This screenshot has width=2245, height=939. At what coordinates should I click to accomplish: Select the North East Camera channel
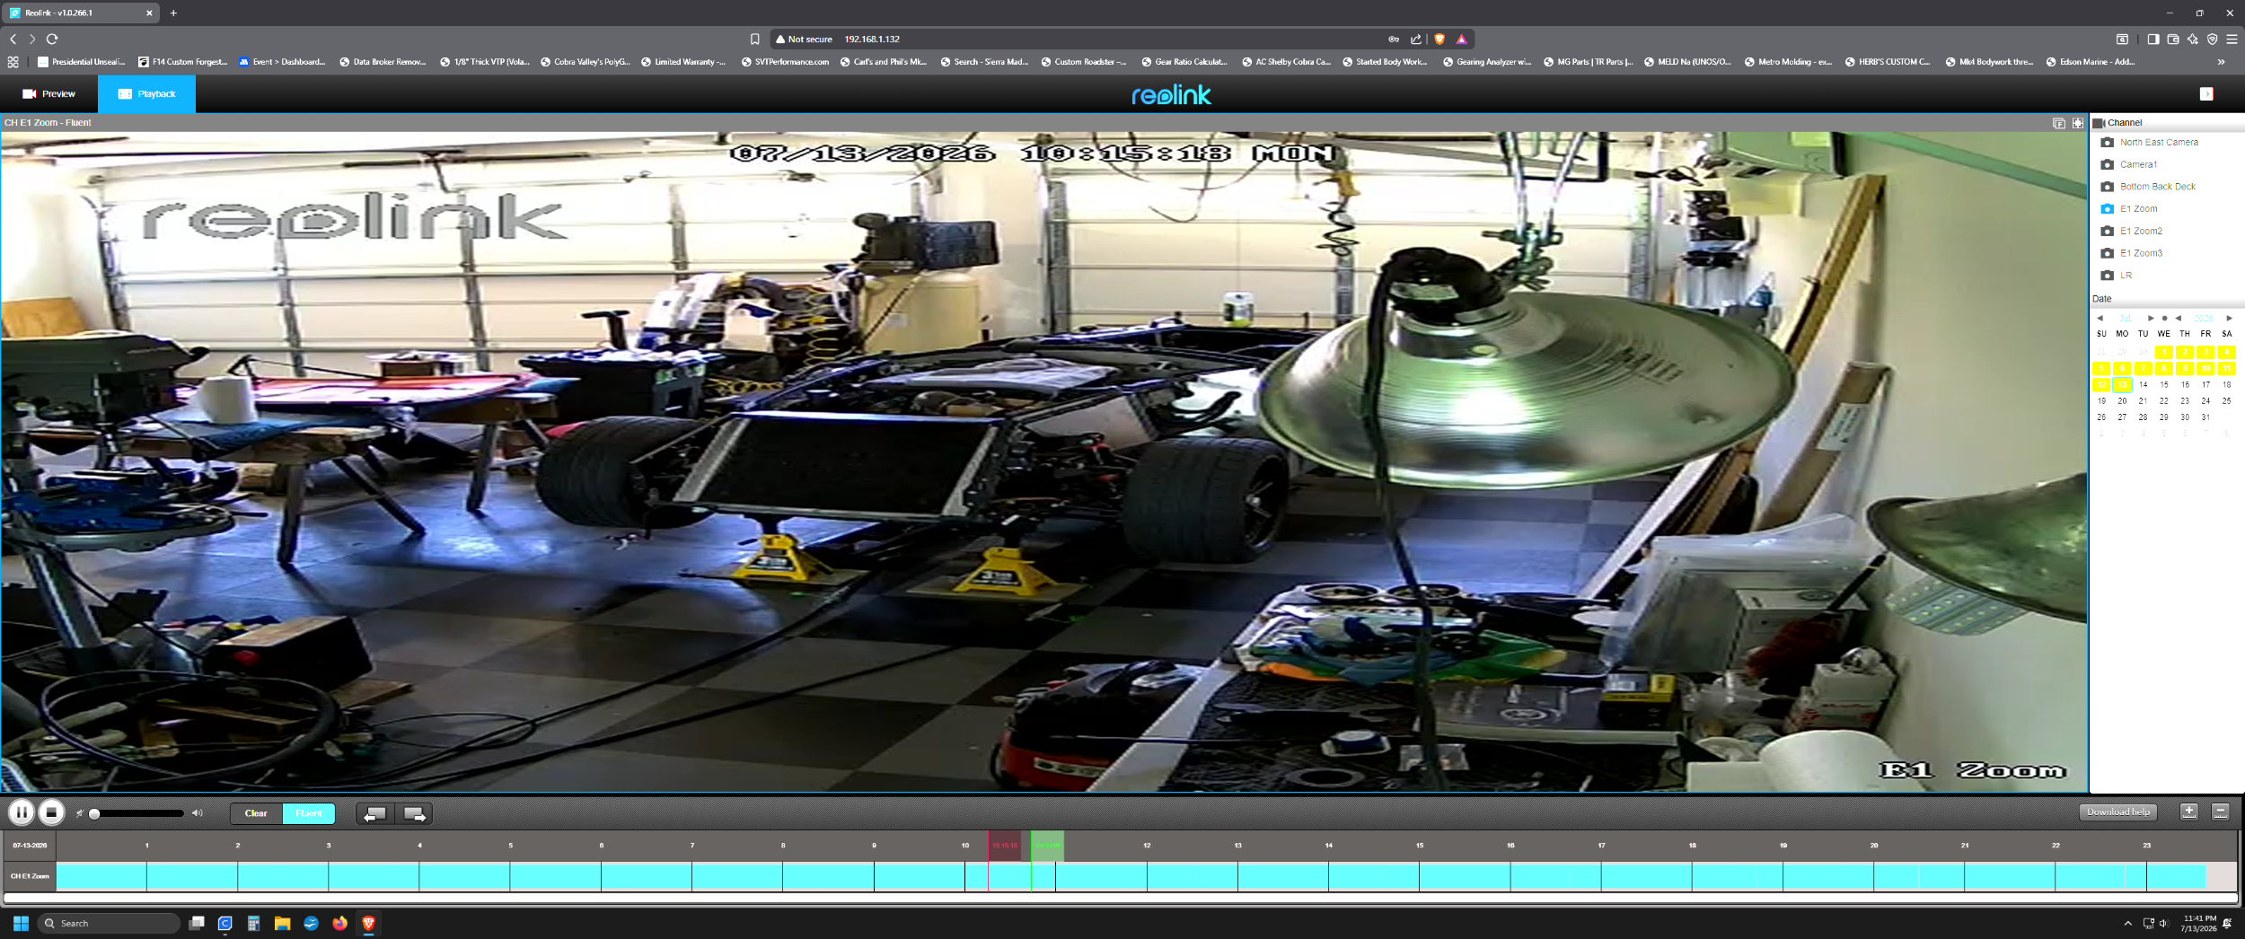point(2159,143)
